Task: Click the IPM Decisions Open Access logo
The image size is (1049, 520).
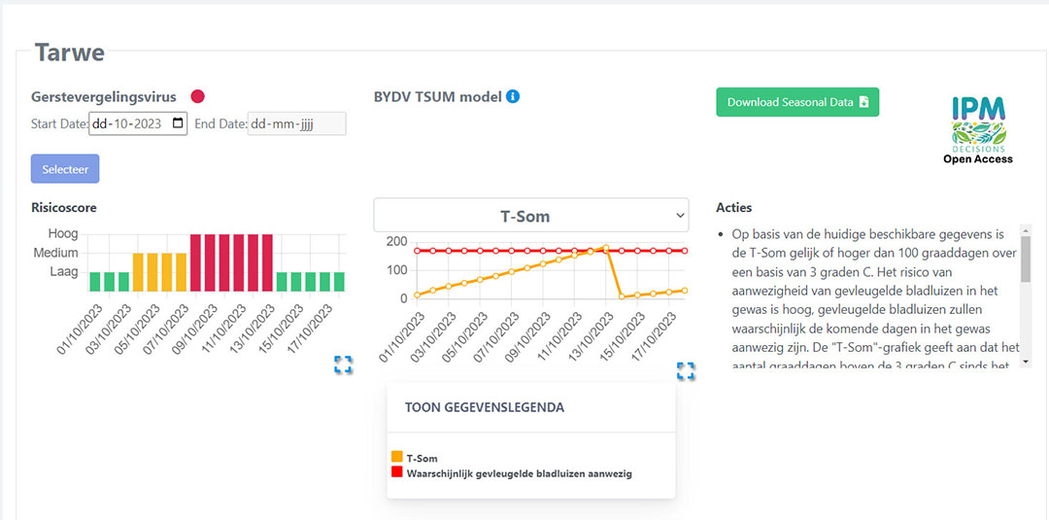Action: pyautogui.click(x=978, y=130)
